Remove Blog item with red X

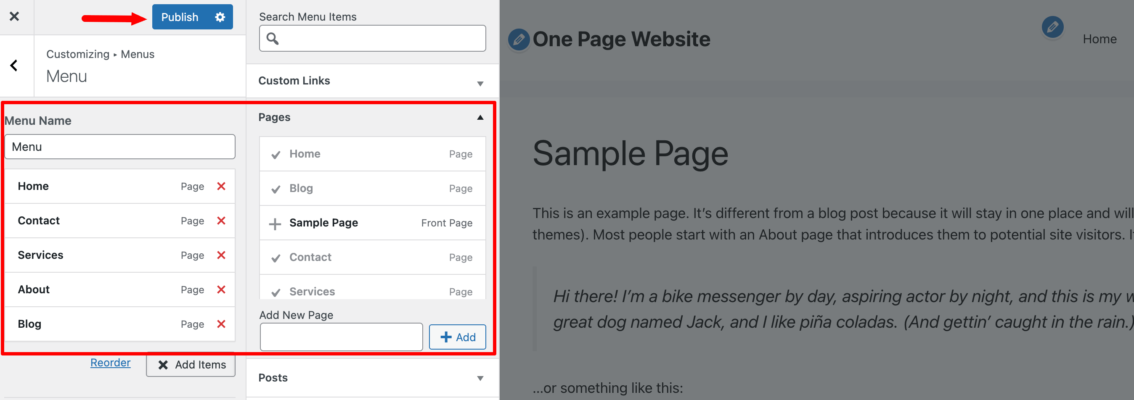click(221, 324)
